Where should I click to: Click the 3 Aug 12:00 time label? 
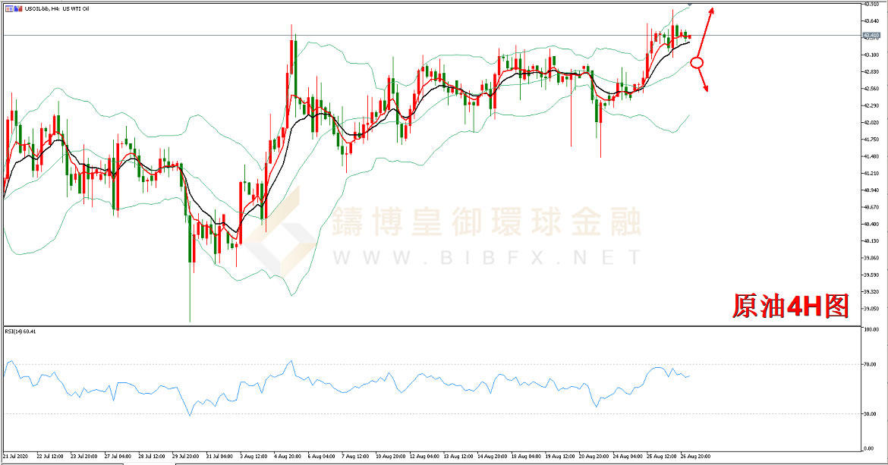[253, 457]
